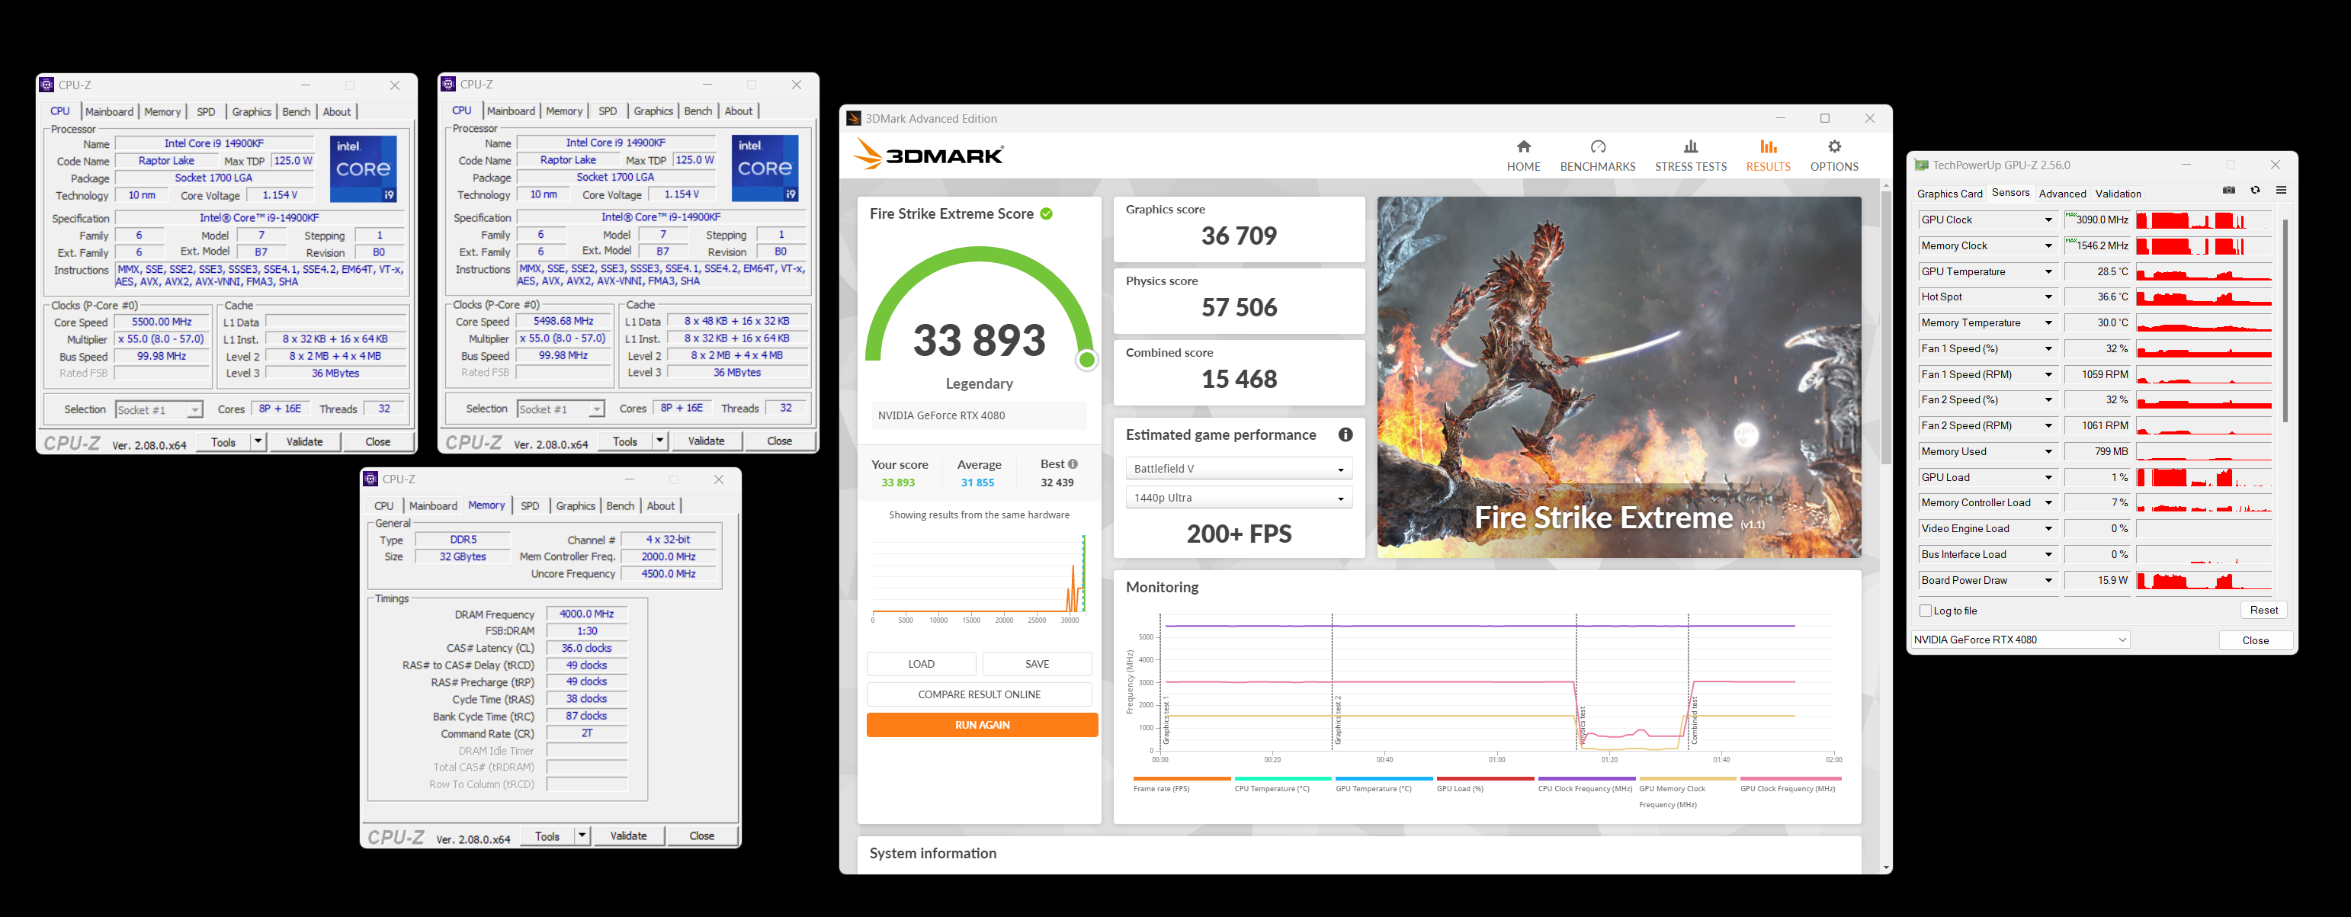Click the info icon beside Estimated game performance
This screenshot has width=2351, height=917.
pos(1345,435)
